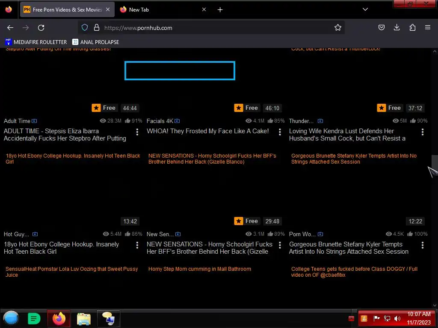This screenshot has width=438, height=328.
Task: Click the channel badge icon beside Hot Guy...
Action: point(35,234)
